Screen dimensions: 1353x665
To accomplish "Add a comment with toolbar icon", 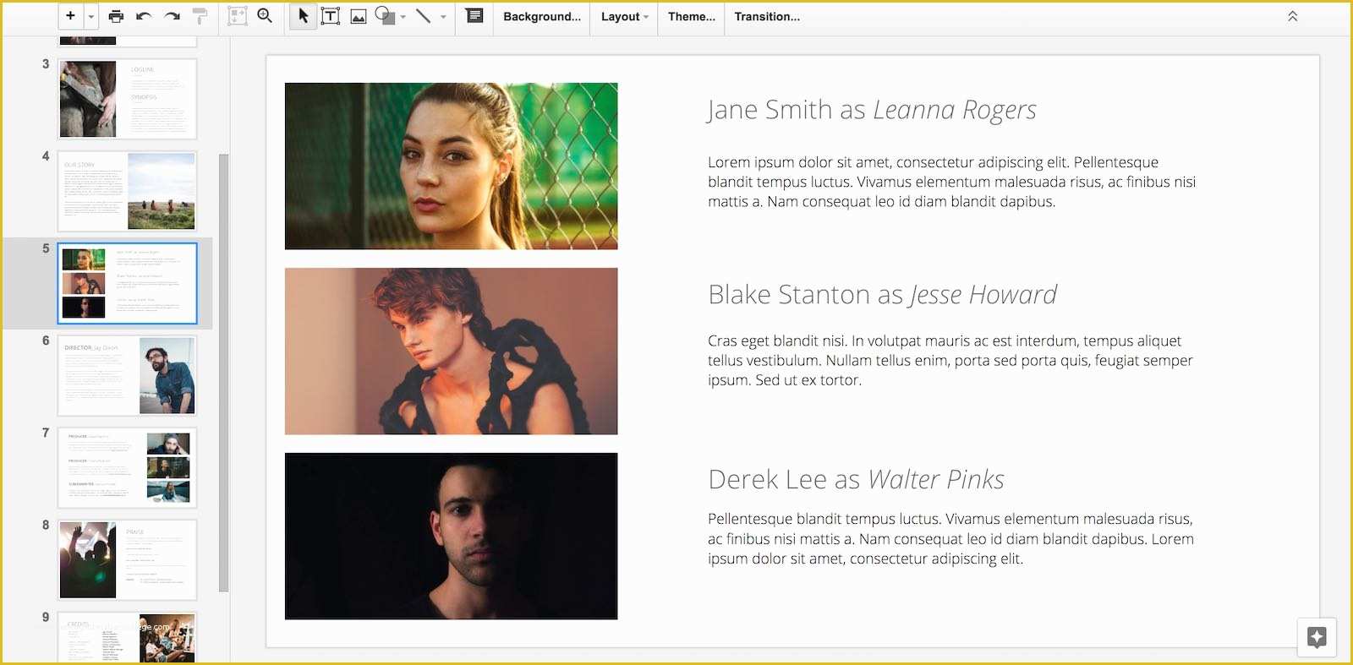I will click(x=474, y=16).
